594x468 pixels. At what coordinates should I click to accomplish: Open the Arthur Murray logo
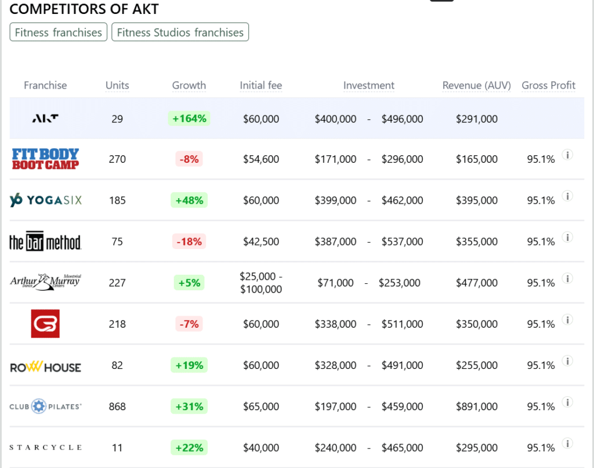tap(45, 282)
